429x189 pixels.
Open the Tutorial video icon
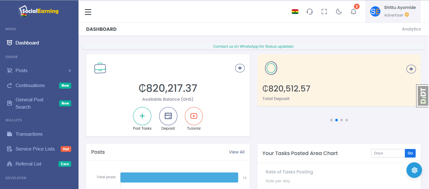pos(194,116)
